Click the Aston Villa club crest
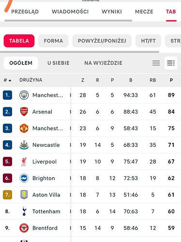This screenshot has height=242, width=181. (x=24, y=195)
